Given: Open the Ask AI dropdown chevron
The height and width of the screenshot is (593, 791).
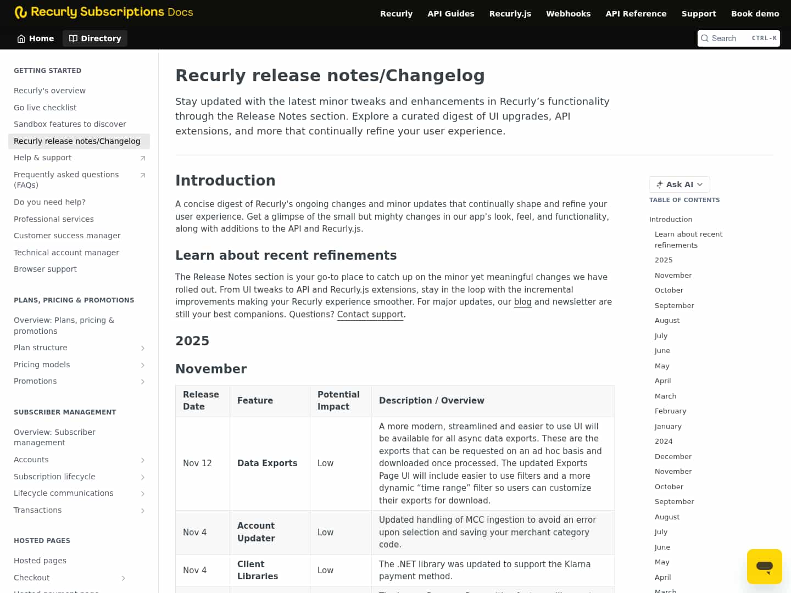Looking at the screenshot, I should point(701,184).
